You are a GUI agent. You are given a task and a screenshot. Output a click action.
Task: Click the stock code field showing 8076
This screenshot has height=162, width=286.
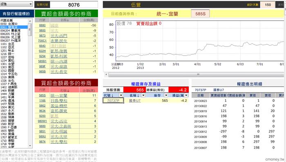74,5
